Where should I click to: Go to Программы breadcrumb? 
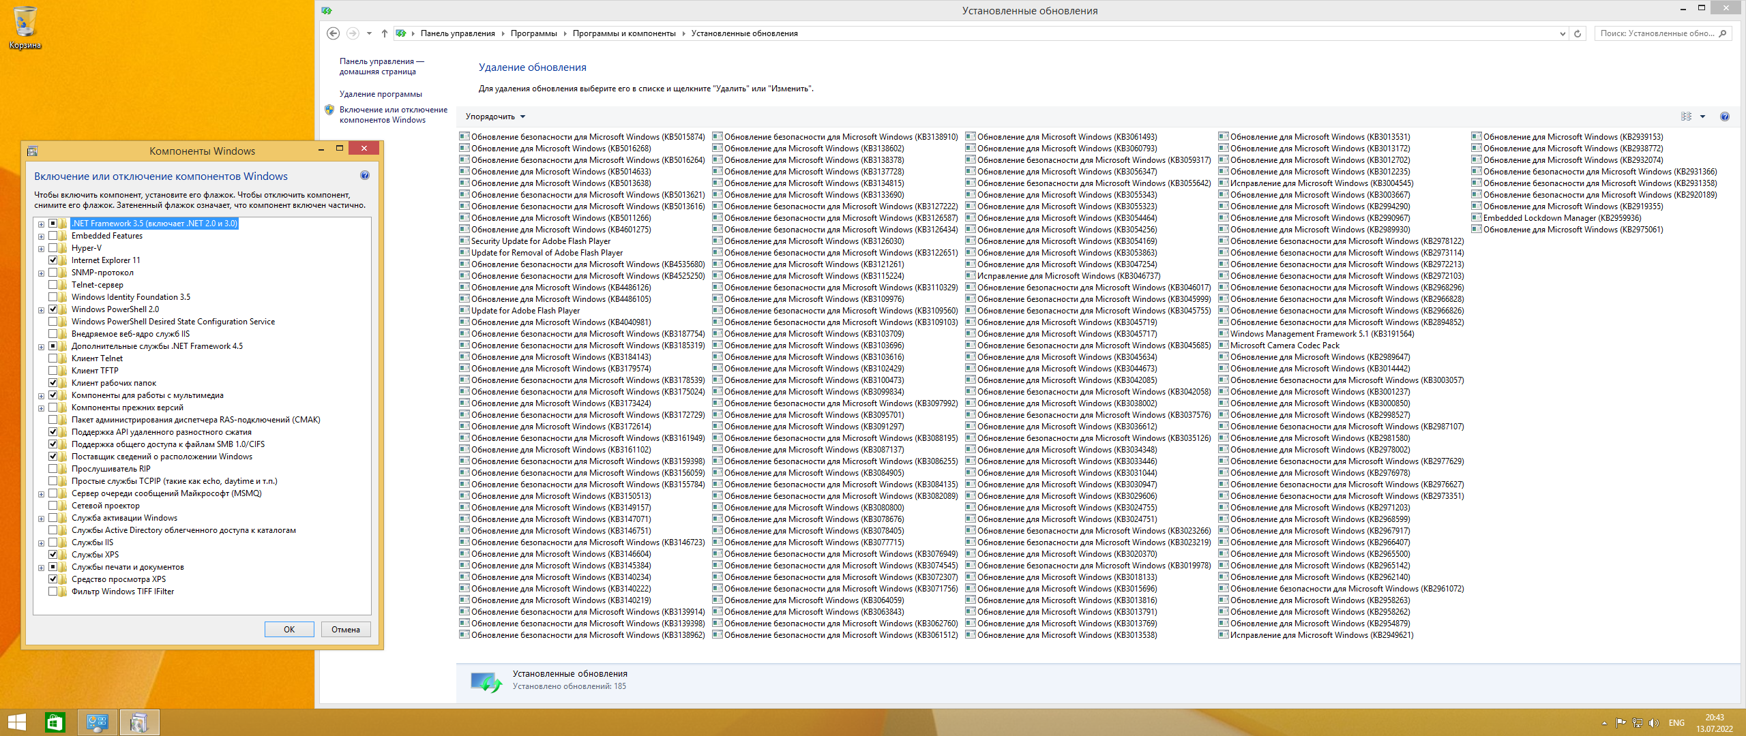tap(533, 33)
